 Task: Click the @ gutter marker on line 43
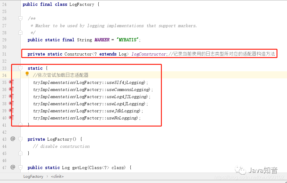13,139
